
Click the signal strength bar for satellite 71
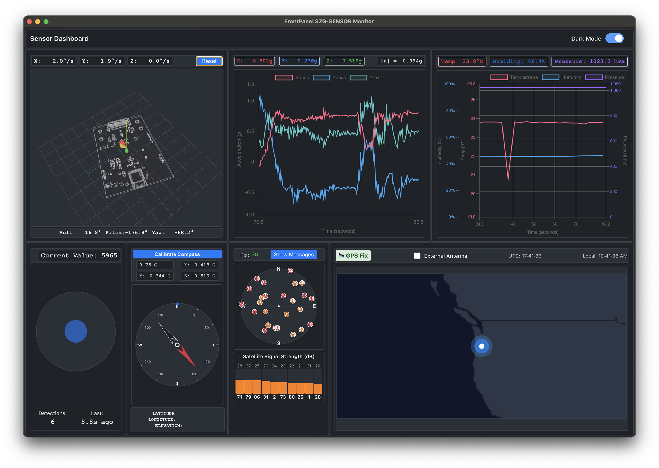(x=239, y=386)
